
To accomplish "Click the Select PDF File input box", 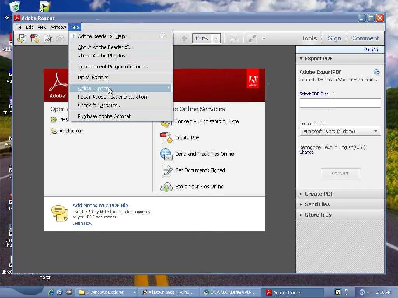I will tap(340, 103).
